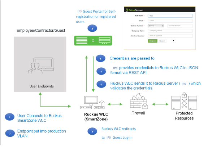The image size is (208, 148).
Task: Click 'Endpoint put into production VLAN' text
Action: click(42, 134)
